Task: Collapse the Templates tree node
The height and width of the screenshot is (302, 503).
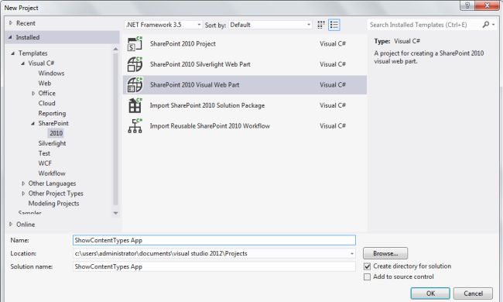Action: pyautogui.click(x=13, y=53)
